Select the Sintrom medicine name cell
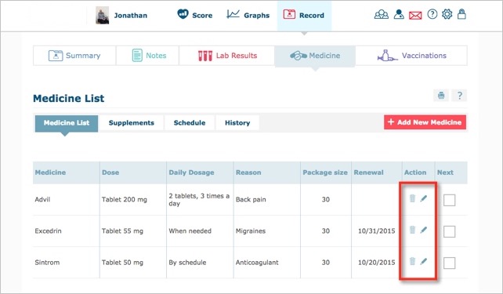This screenshot has width=503, height=294. point(47,262)
